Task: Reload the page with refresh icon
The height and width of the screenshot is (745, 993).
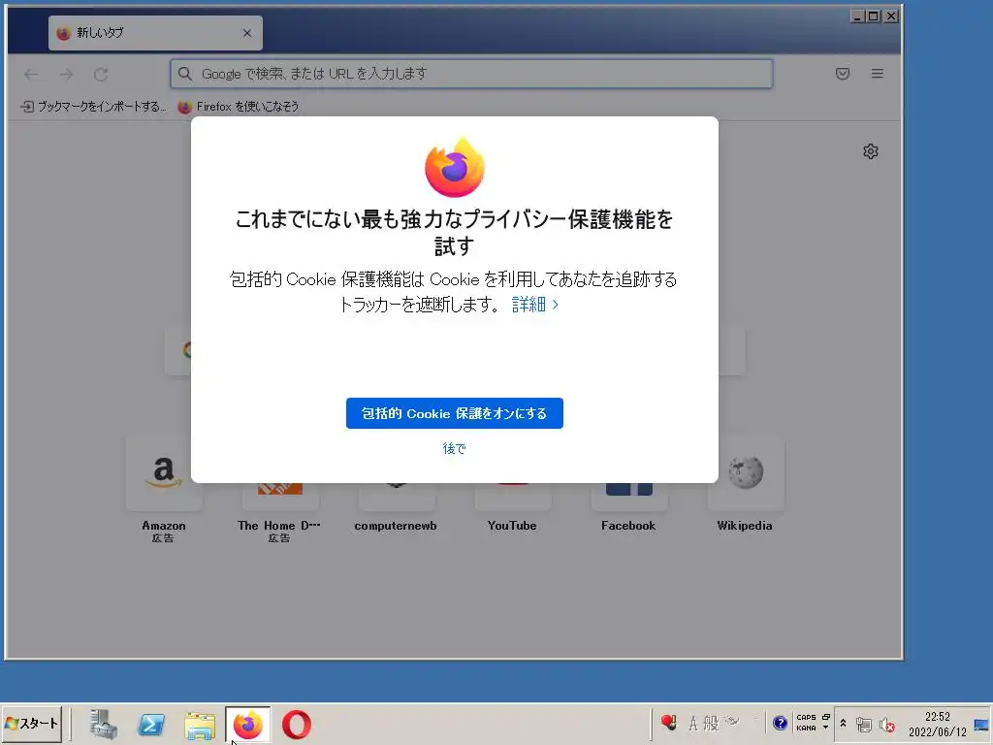Action: coord(101,74)
